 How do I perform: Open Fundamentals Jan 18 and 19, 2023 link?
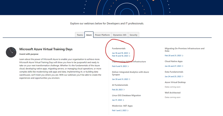pos(120,53)
